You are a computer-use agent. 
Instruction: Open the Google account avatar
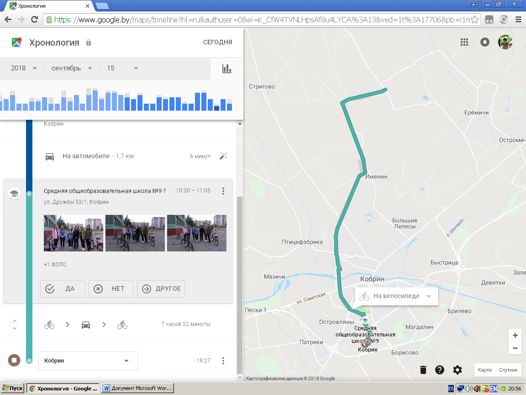point(505,42)
